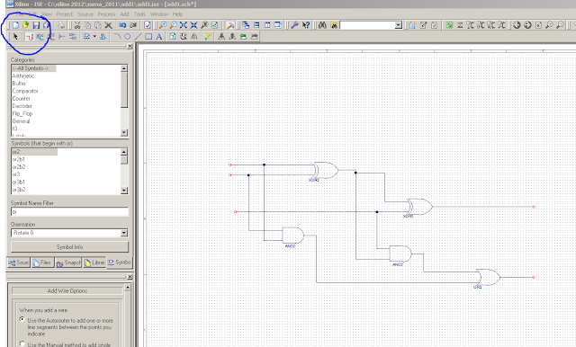The width and height of the screenshot is (576, 347).
Task: Click the New file icon
Action: 15,25
